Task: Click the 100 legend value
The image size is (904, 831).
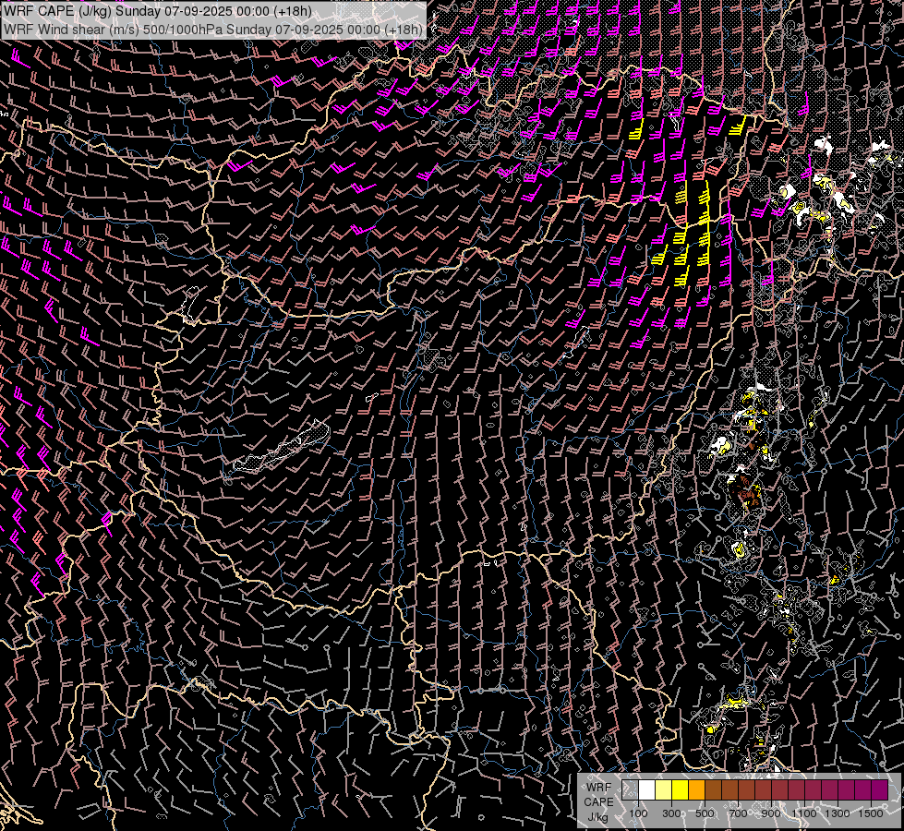Action: (x=638, y=813)
